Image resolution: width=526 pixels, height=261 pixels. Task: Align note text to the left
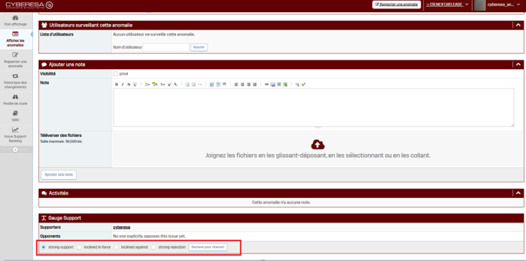click(236, 84)
